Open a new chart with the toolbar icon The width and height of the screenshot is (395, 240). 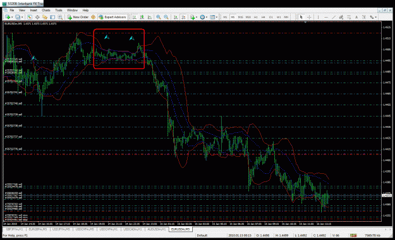(8, 17)
